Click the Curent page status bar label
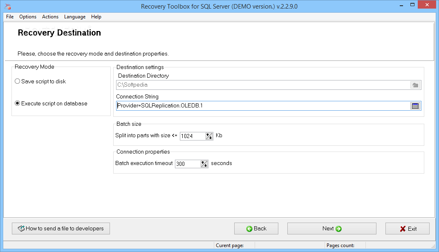The image size is (439, 252). point(230,245)
